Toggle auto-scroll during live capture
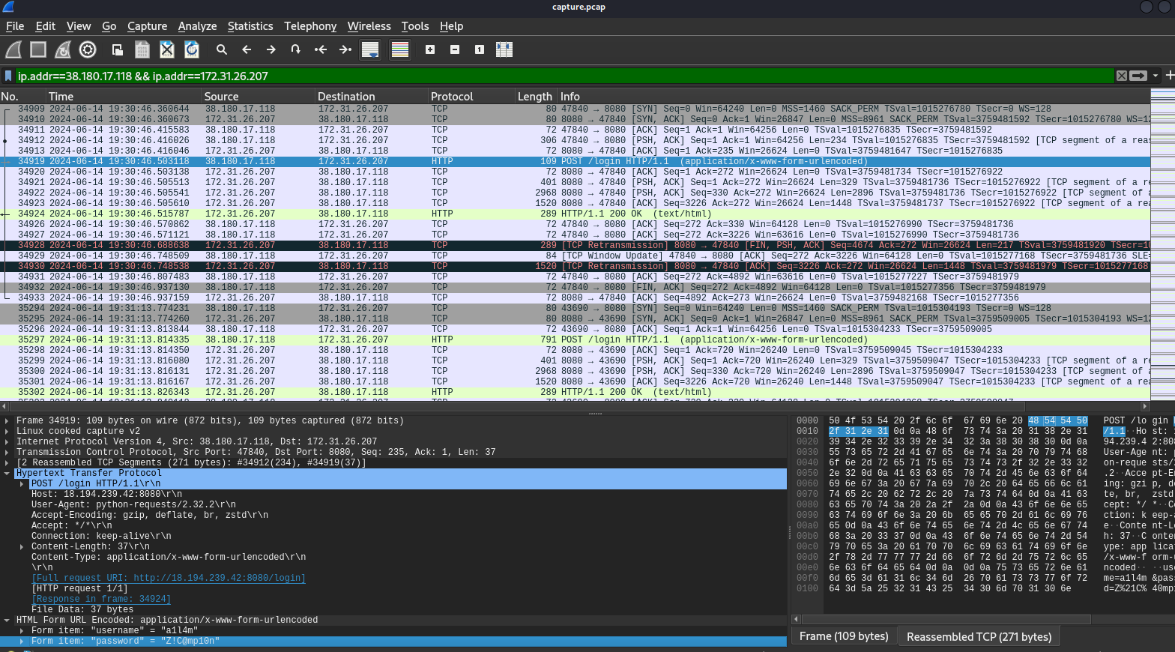 pos(370,50)
